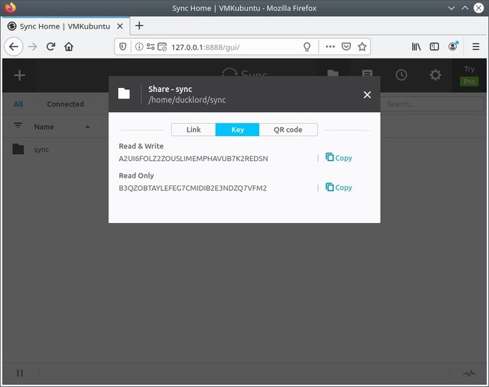Select the Key tab
Screen dimensions: 489x387
(238, 130)
